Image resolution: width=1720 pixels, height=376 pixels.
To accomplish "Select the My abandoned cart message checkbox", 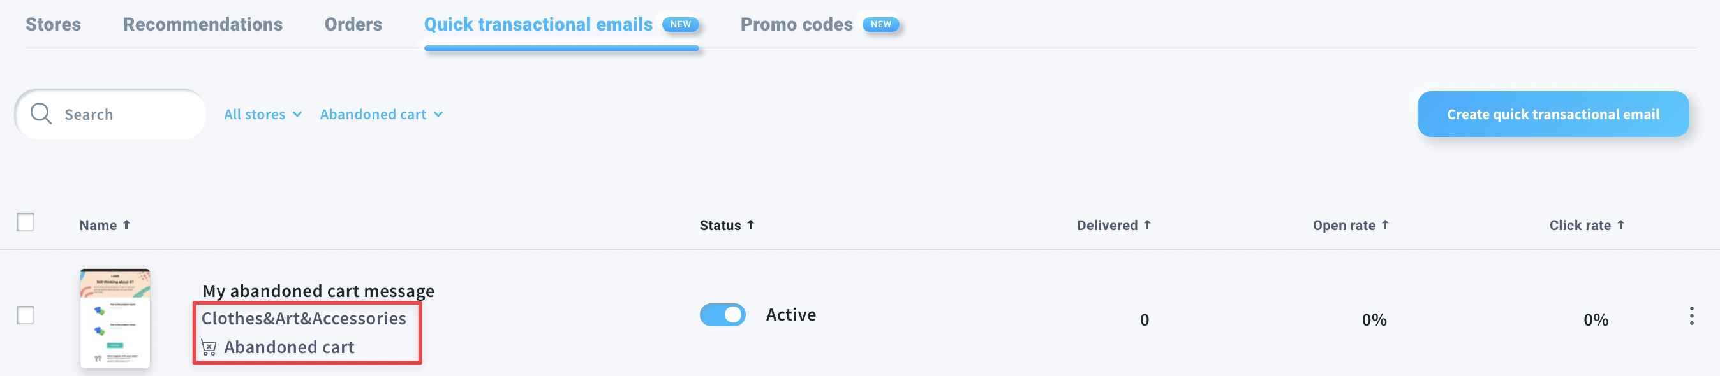I will (26, 315).
